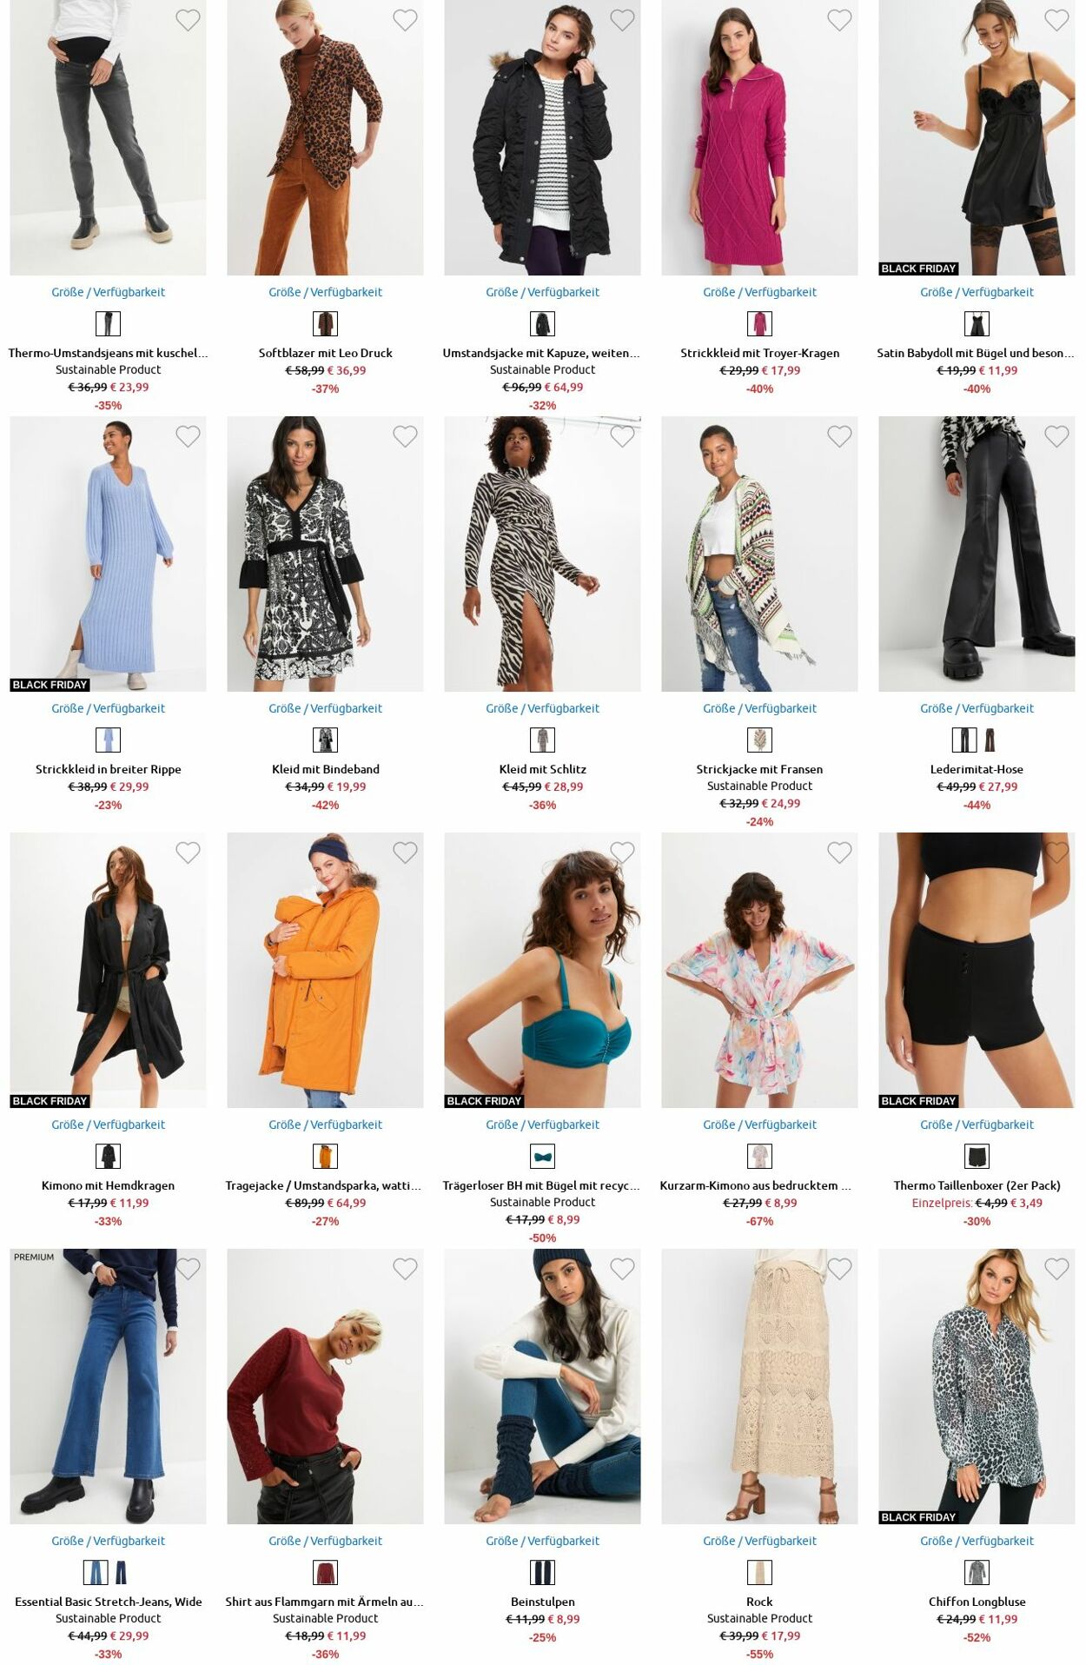Save Lederimitat-Hose with heart icon

pos(1056,436)
